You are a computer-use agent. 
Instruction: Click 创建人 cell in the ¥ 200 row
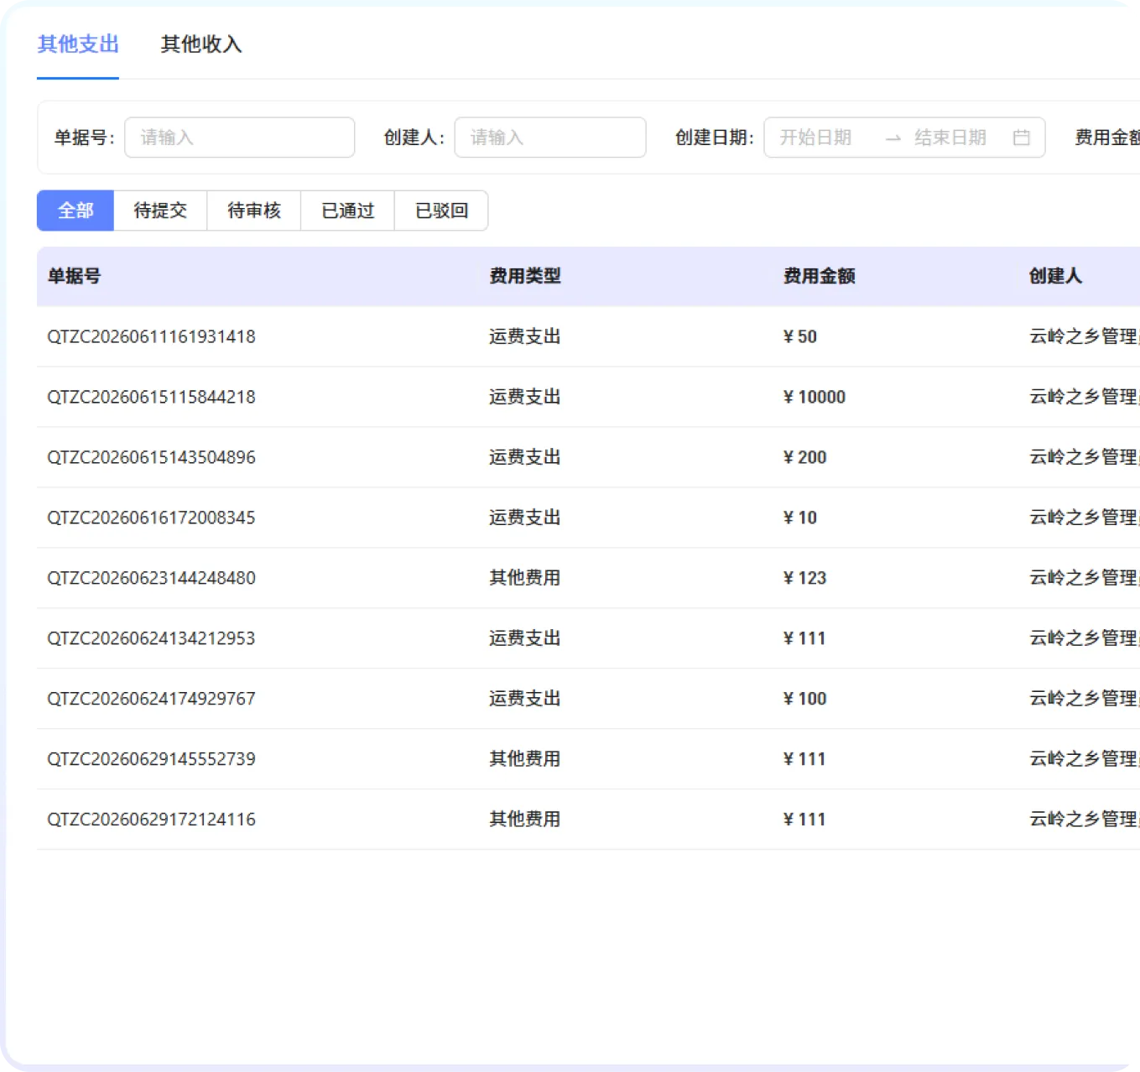(1084, 457)
